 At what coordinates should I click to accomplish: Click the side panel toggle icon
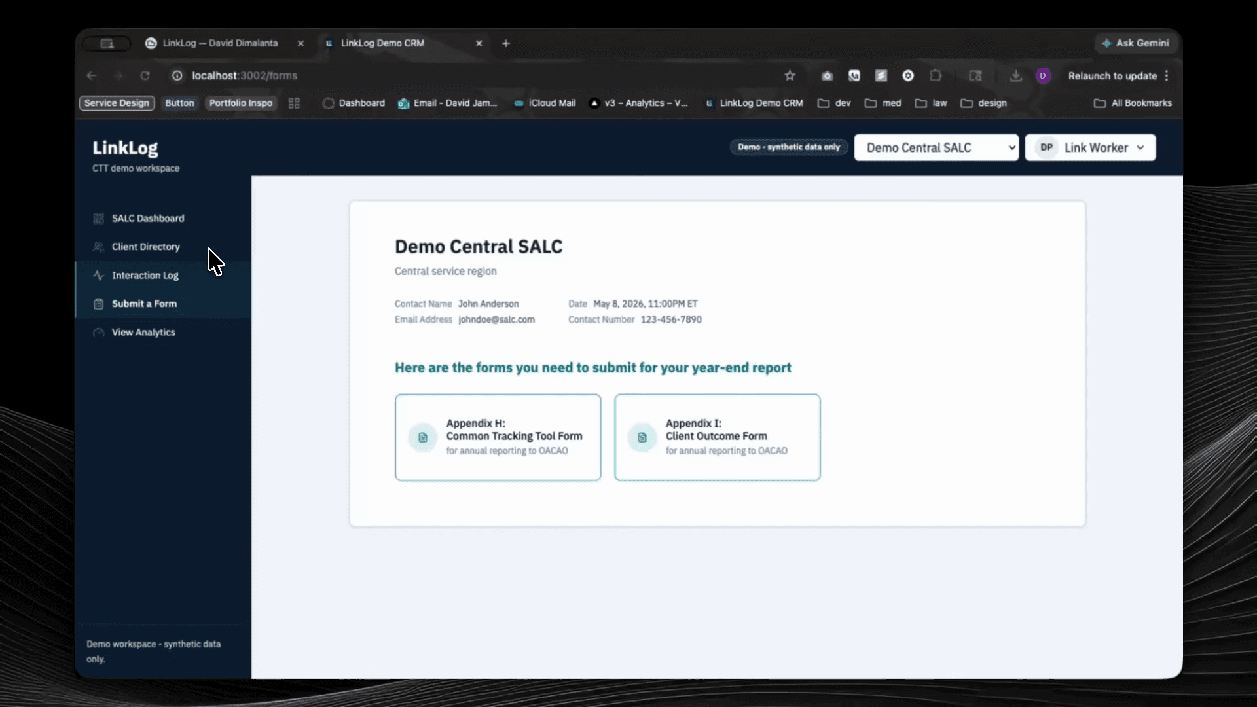[x=975, y=76]
